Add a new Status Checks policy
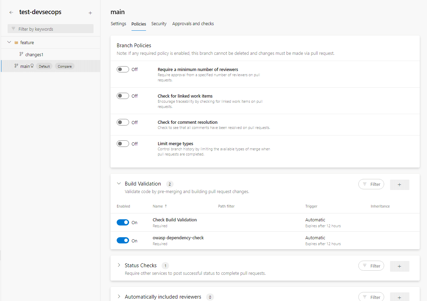 (x=399, y=266)
